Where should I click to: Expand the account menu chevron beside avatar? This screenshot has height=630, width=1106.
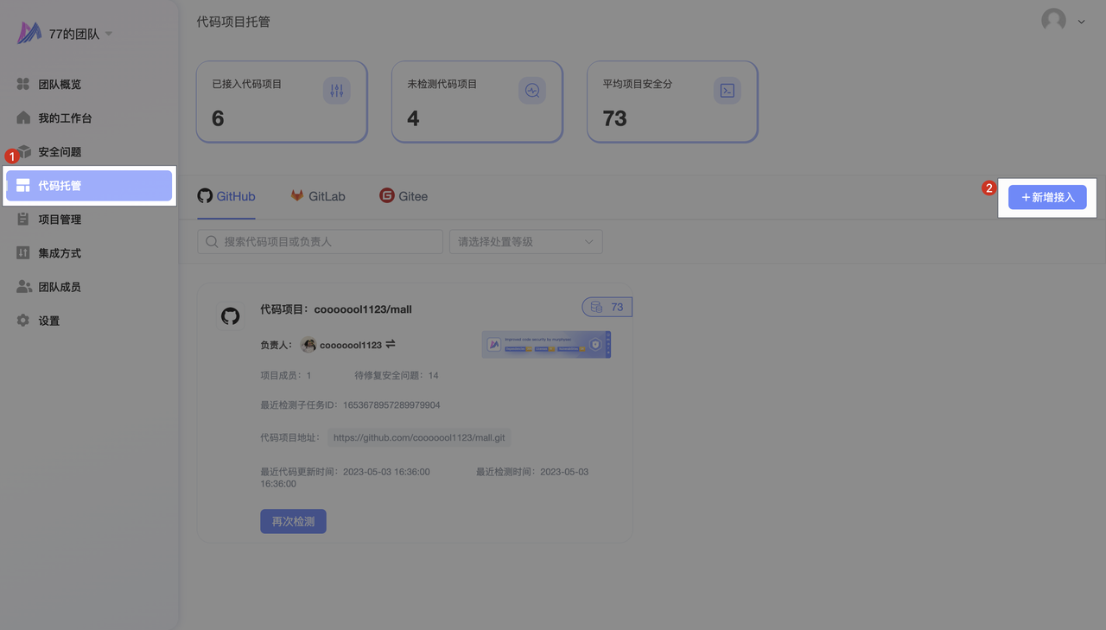[1081, 22]
